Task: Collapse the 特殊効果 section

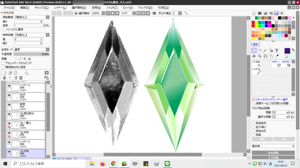Action: click(2, 13)
